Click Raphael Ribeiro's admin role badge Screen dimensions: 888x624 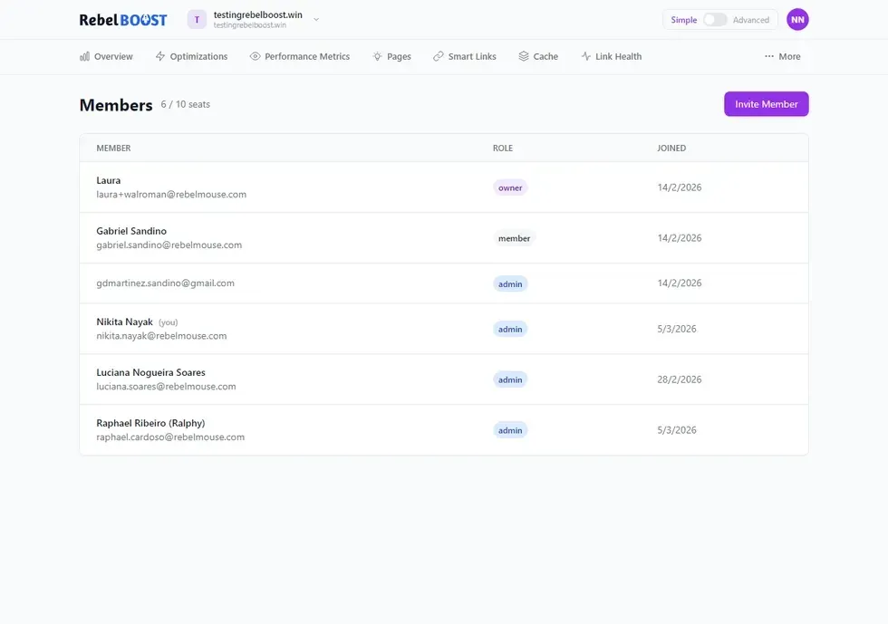[x=510, y=430]
